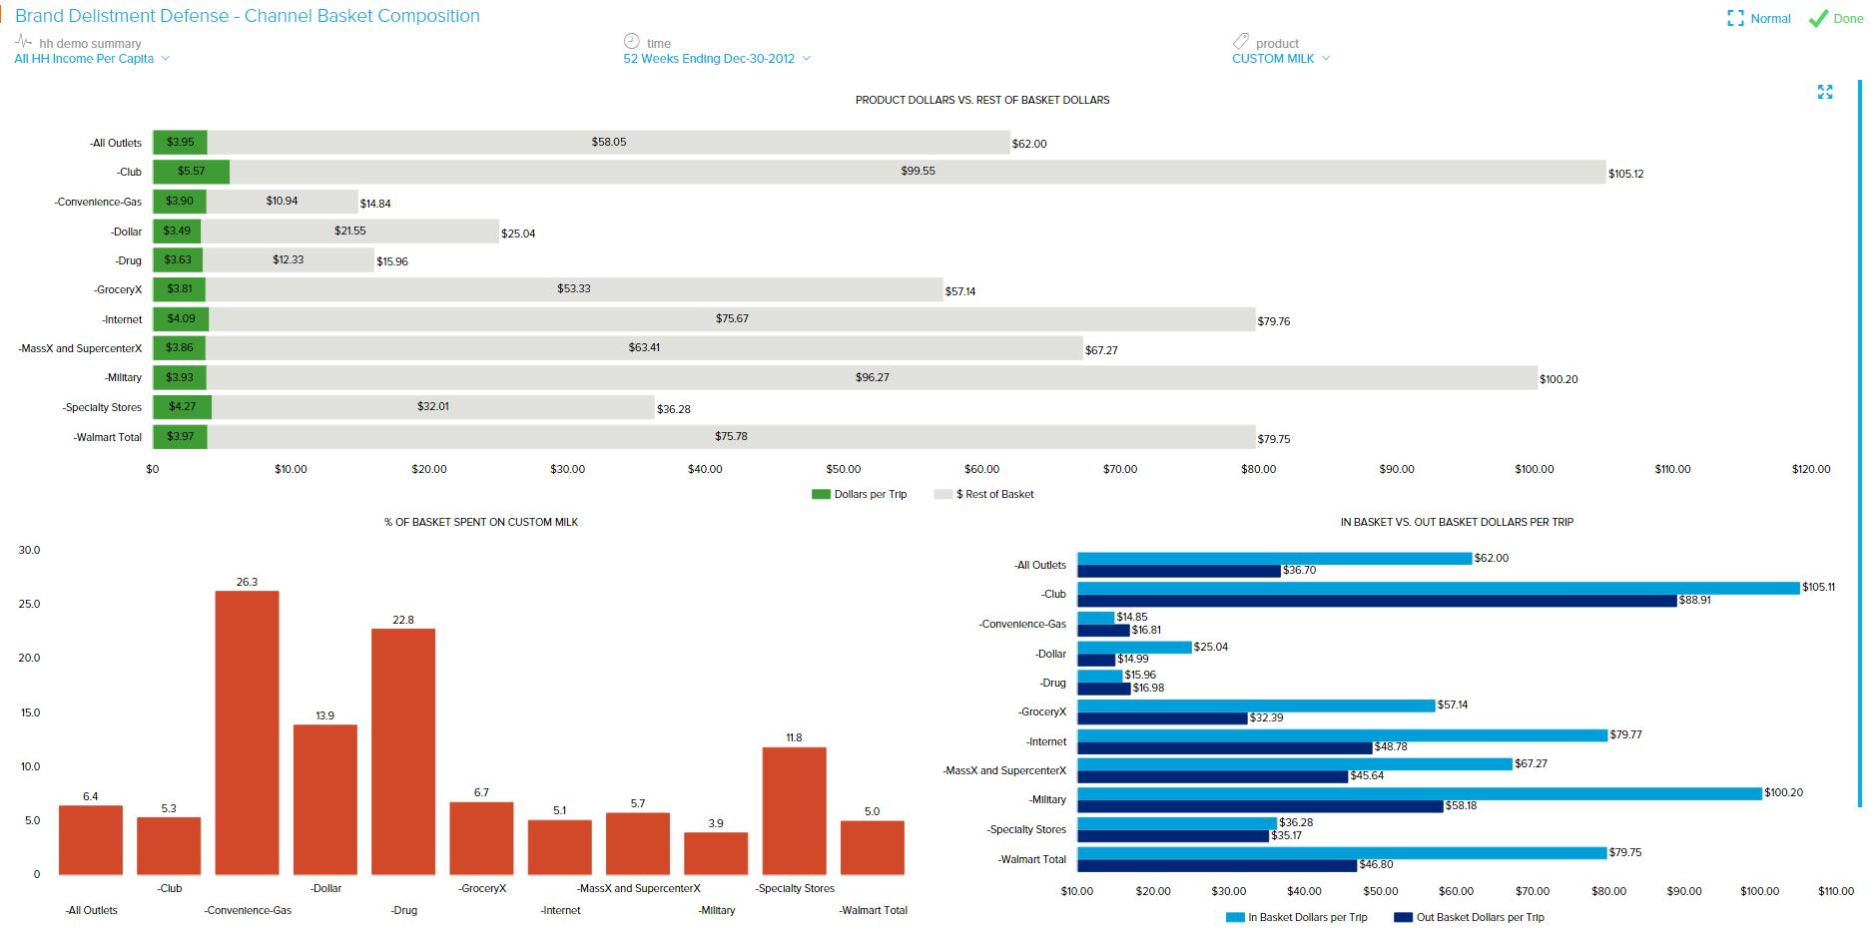1874x937 pixels.
Task: Click the Club $88.91 out basket bar
Action: coord(1376,601)
